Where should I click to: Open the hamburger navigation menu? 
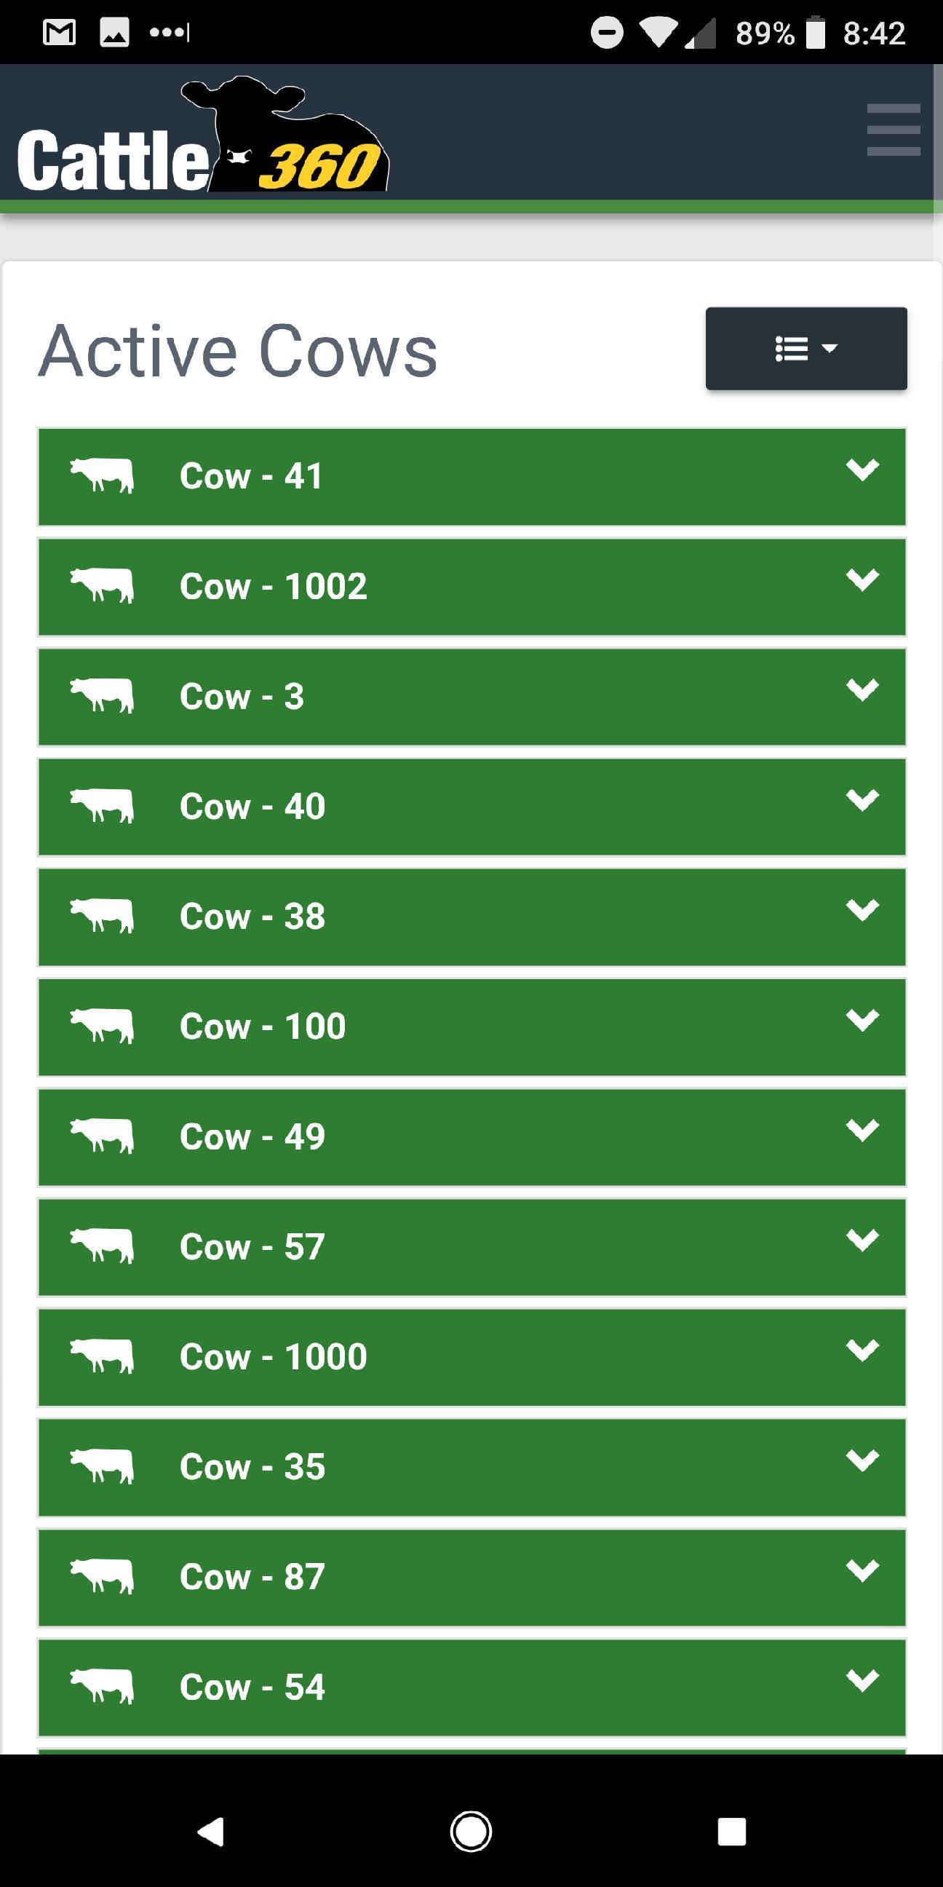894,130
